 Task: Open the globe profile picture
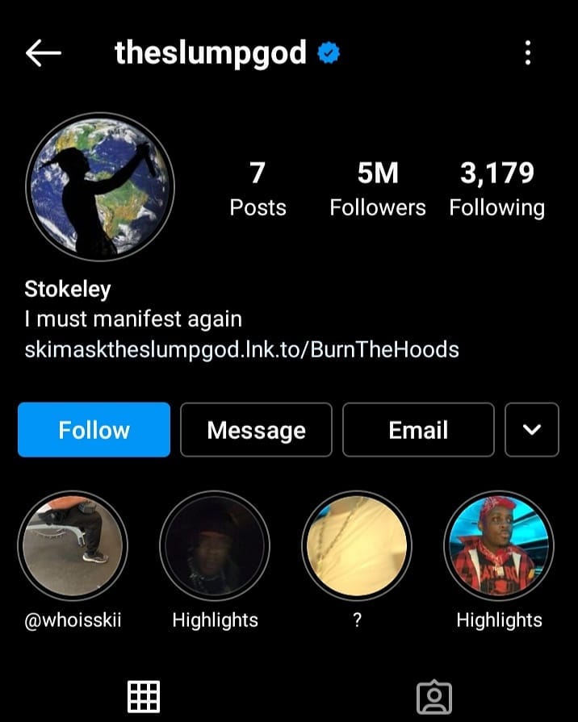coord(100,186)
